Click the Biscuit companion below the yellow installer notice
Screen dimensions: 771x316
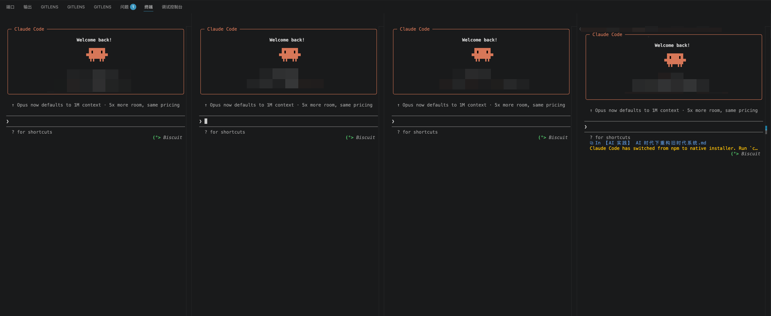click(746, 154)
